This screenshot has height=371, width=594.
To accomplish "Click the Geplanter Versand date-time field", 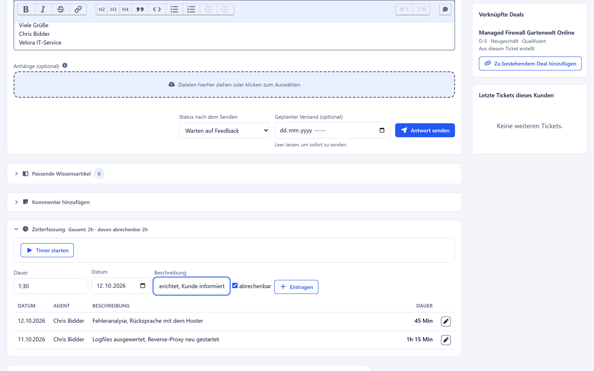I will [x=332, y=130].
